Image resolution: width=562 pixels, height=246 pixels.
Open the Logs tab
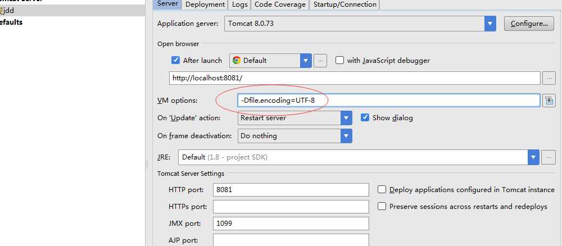pyautogui.click(x=239, y=4)
